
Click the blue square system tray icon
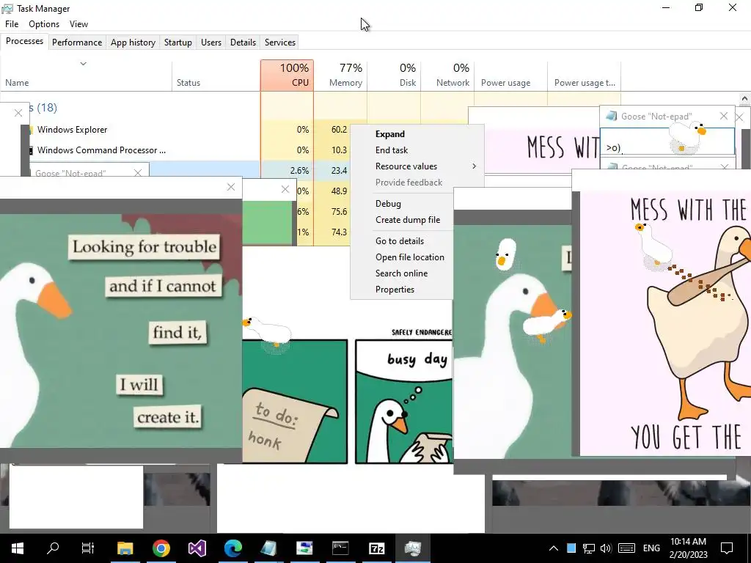click(571, 548)
